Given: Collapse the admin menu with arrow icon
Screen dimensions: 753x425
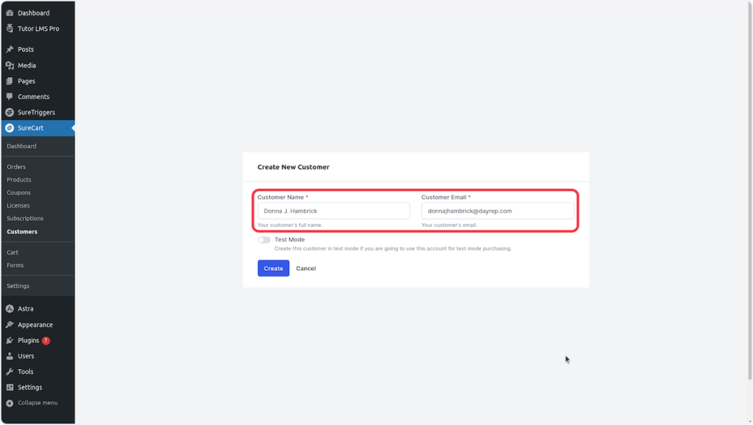Looking at the screenshot, I should (x=10, y=403).
